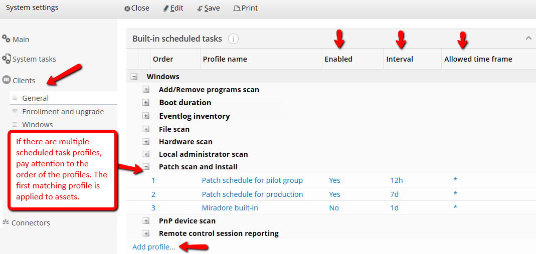Collapse the Windows group in the table
Viewport: 536px width, 254px height.
134,77
